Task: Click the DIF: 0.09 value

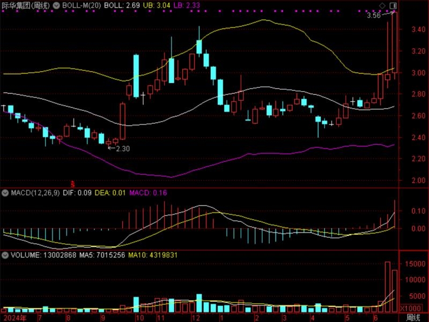Action: [77, 193]
